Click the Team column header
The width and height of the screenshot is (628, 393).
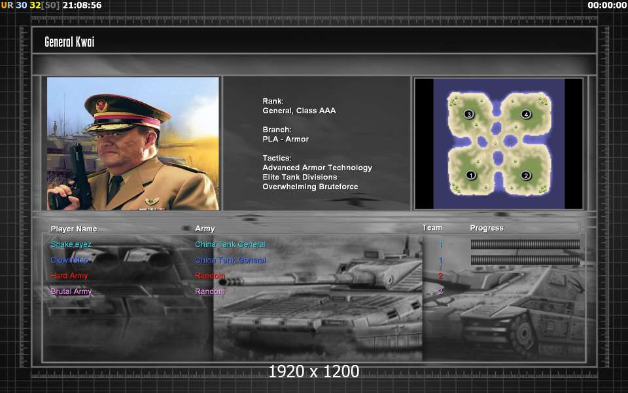point(432,227)
